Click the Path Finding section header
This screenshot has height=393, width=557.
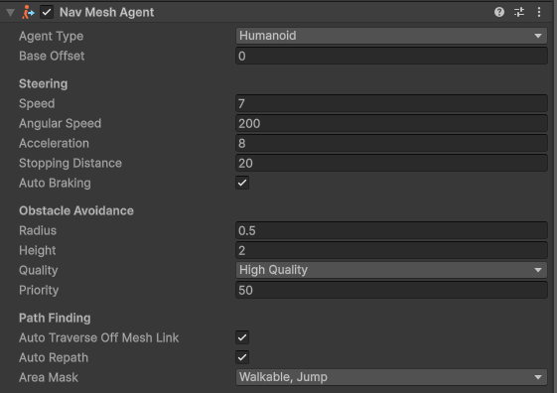(x=55, y=319)
